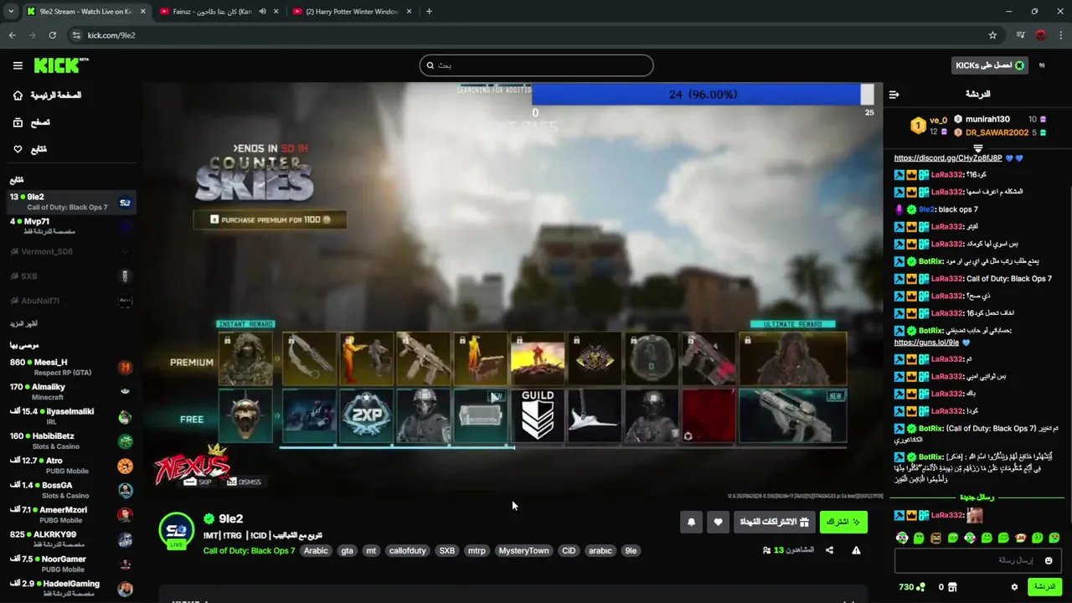
Task: Toggle stream notifications bell
Action: click(x=691, y=522)
